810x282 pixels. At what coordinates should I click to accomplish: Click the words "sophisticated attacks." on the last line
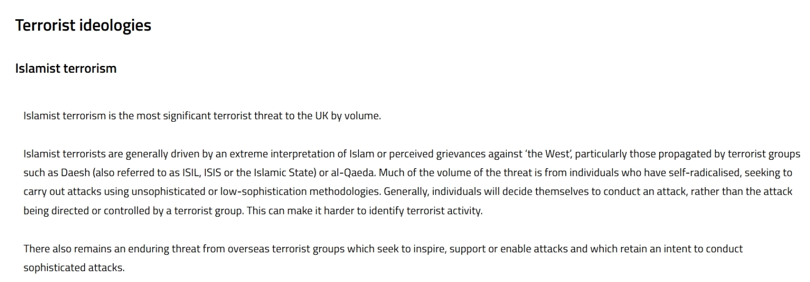(x=74, y=267)
